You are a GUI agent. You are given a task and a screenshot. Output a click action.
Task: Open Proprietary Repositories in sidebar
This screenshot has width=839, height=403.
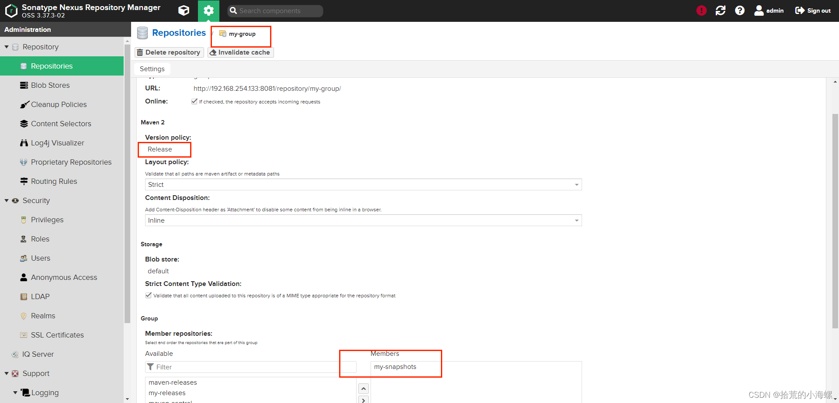pyautogui.click(x=62, y=162)
